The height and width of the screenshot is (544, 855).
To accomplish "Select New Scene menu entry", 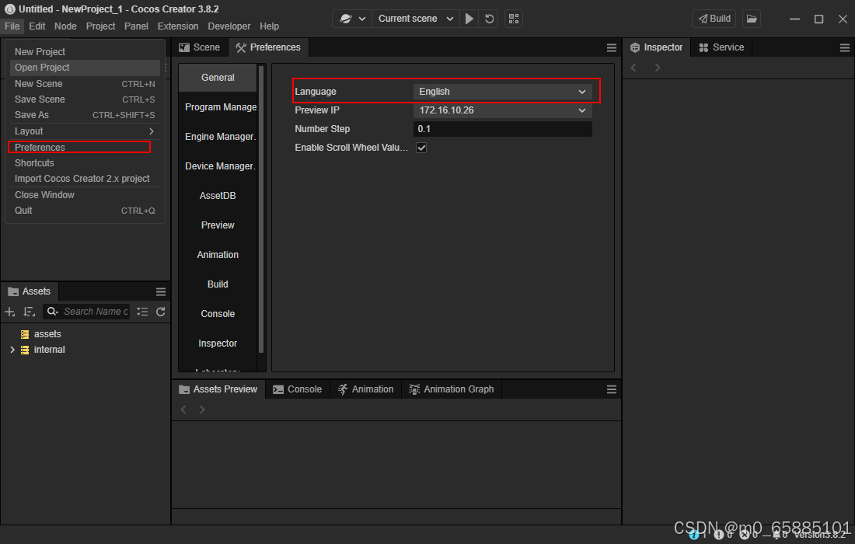I will (x=85, y=84).
